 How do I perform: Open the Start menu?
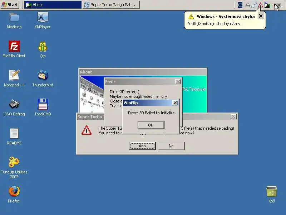[x=10, y=5]
